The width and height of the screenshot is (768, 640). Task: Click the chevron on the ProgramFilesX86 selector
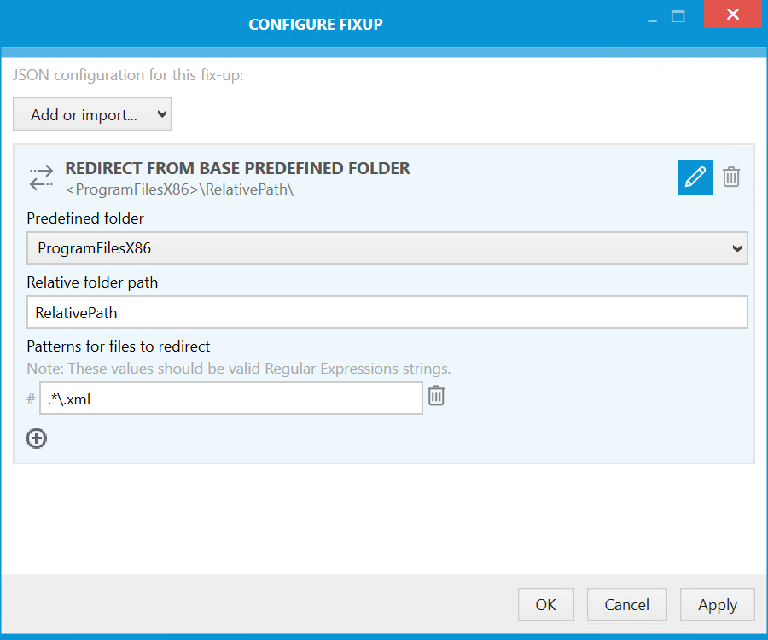tap(736, 248)
